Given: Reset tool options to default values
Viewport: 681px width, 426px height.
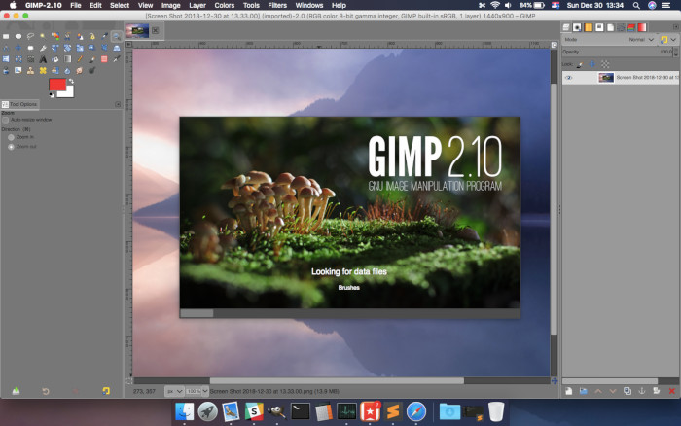Looking at the screenshot, I should [x=106, y=391].
